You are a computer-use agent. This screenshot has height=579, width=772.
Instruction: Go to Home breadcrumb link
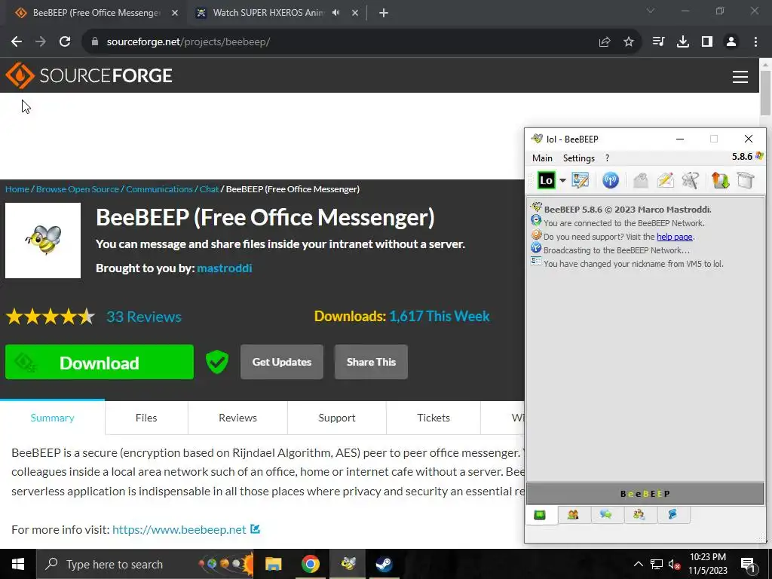(17, 189)
